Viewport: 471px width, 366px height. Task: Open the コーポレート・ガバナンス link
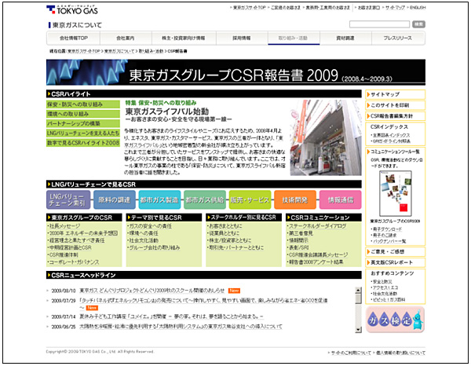tap(74, 262)
